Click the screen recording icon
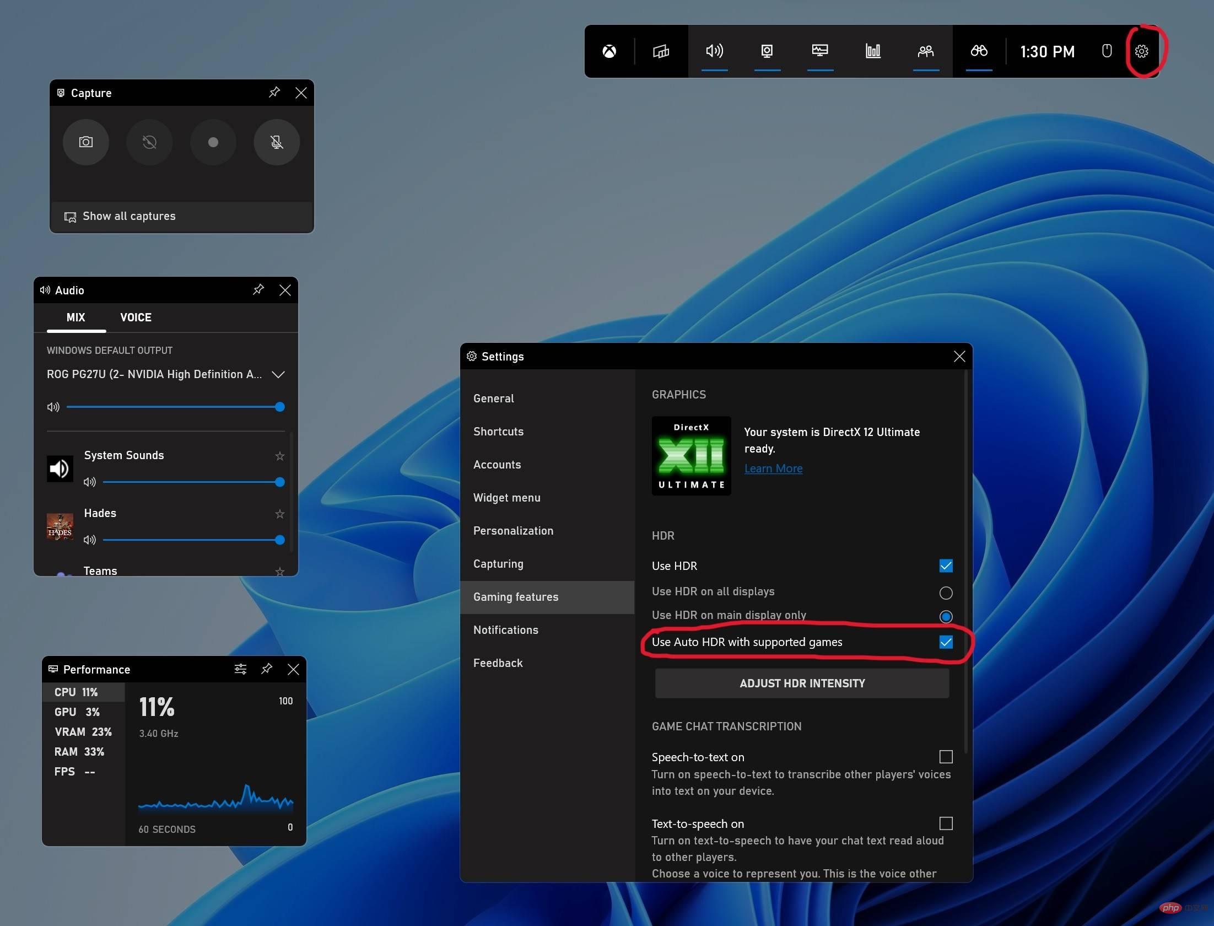 coord(212,141)
